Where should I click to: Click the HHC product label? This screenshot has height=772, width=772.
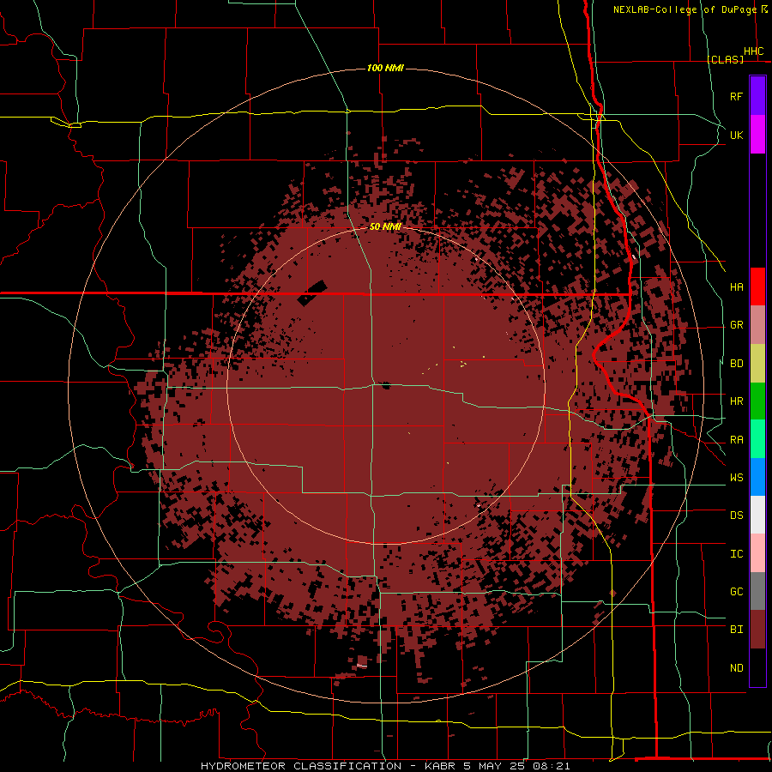pyautogui.click(x=753, y=51)
